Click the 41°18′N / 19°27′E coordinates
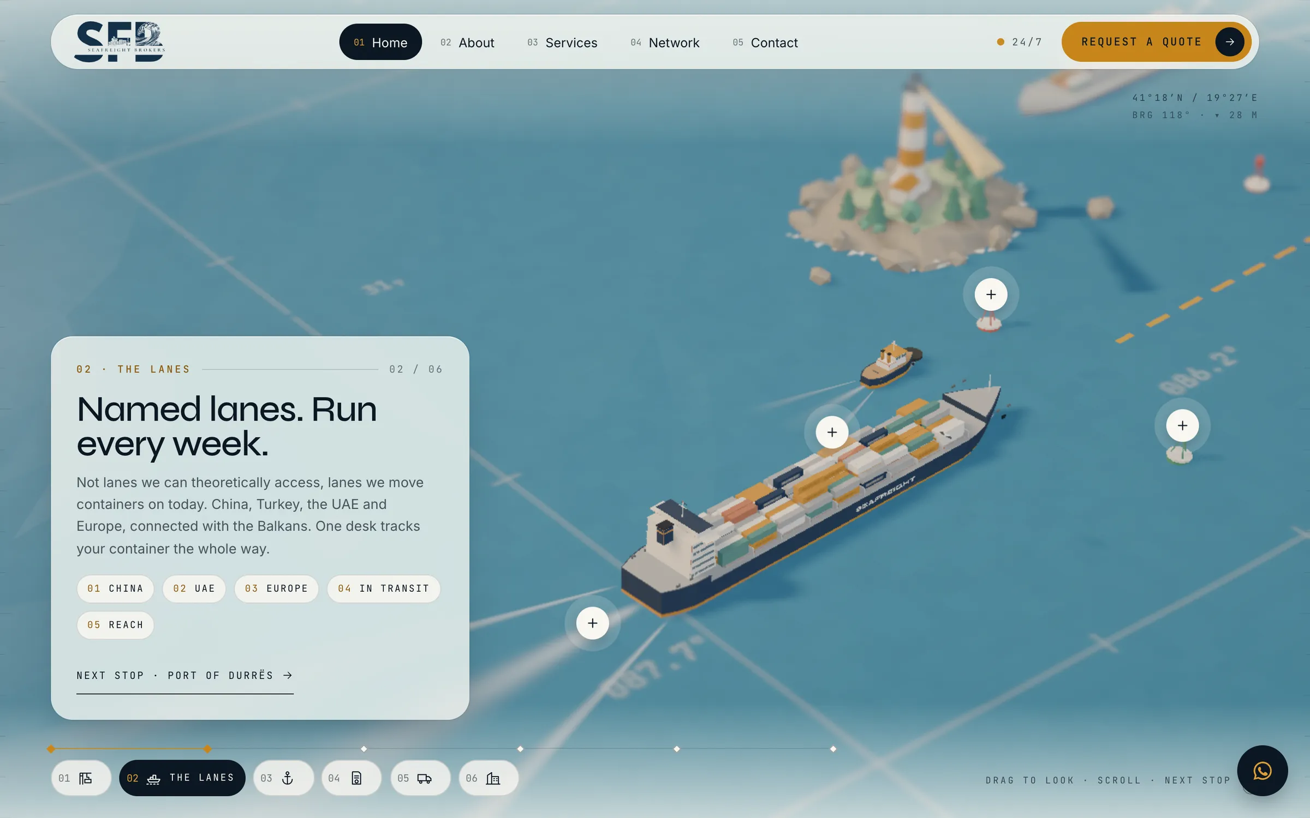 click(1195, 98)
